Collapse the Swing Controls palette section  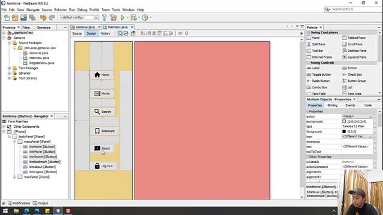pyautogui.click(x=309, y=63)
